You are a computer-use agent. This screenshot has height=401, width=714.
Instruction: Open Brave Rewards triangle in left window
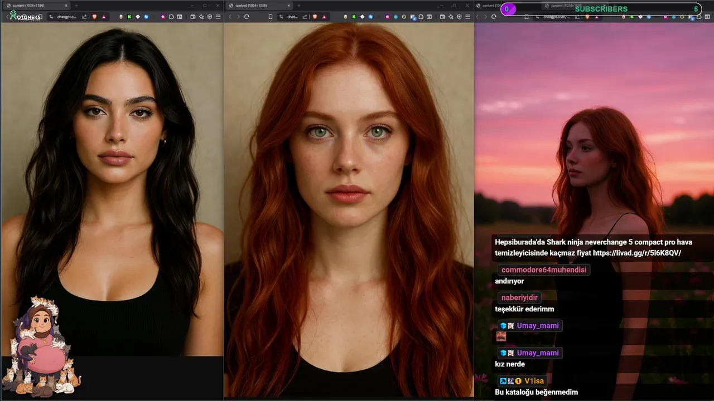(x=104, y=17)
